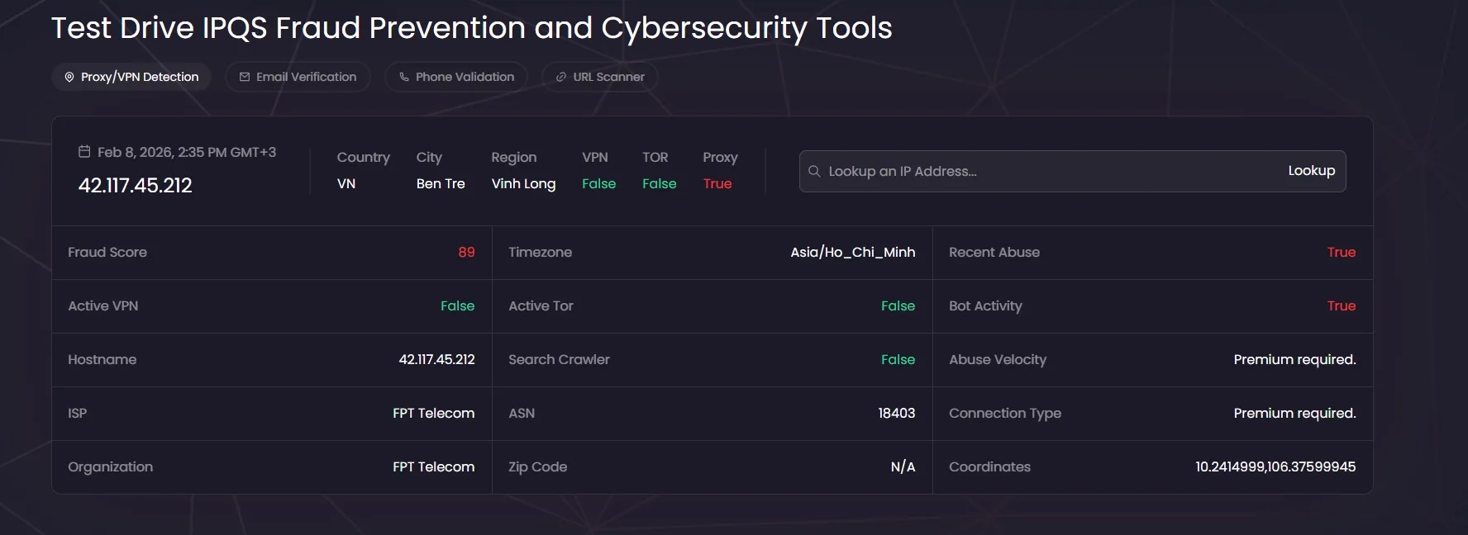Click the Coordinates value 10.2414999,106.37599945
The height and width of the screenshot is (535, 1468).
click(x=1275, y=467)
